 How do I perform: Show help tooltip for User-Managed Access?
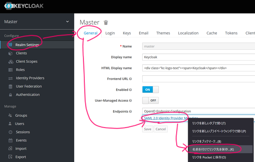click(x=130, y=101)
